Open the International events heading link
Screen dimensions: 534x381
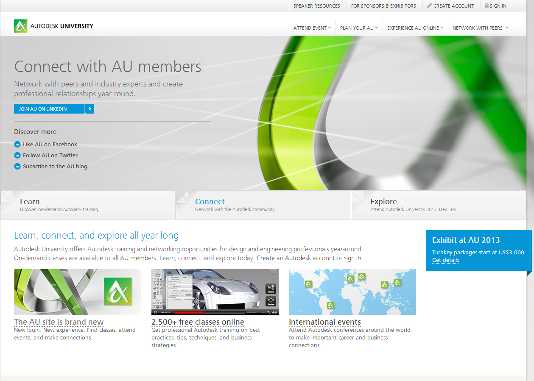pos(325,322)
